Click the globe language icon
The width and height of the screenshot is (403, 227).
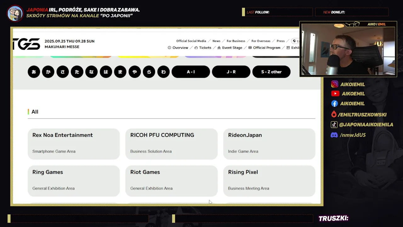click(x=294, y=41)
